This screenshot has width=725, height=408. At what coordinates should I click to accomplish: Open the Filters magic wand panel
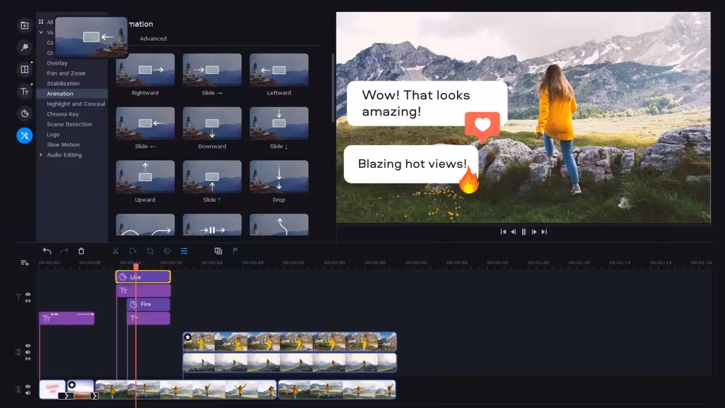point(24,48)
